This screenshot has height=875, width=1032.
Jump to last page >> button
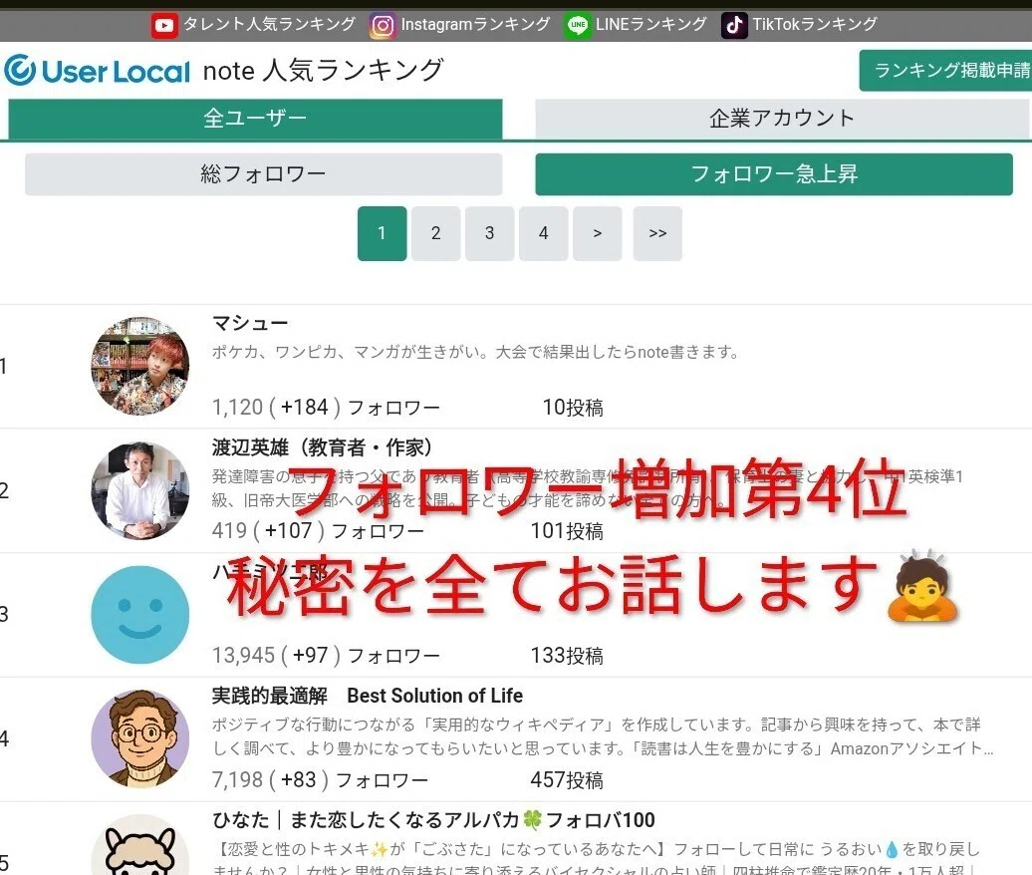657,233
